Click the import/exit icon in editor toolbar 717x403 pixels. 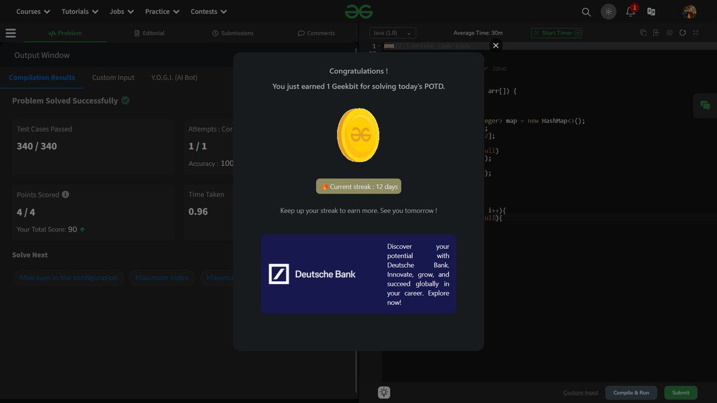(x=656, y=33)
